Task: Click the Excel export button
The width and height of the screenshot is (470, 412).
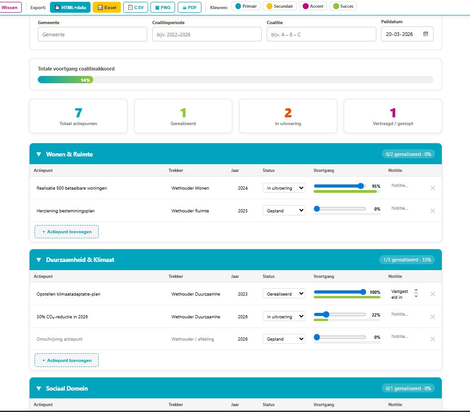Action: 107,7
